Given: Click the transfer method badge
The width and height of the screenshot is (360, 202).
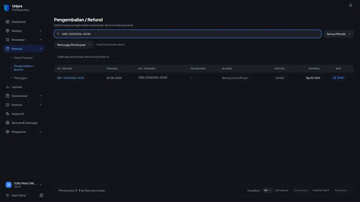Looking at the screenshot, I should [280, 78].
